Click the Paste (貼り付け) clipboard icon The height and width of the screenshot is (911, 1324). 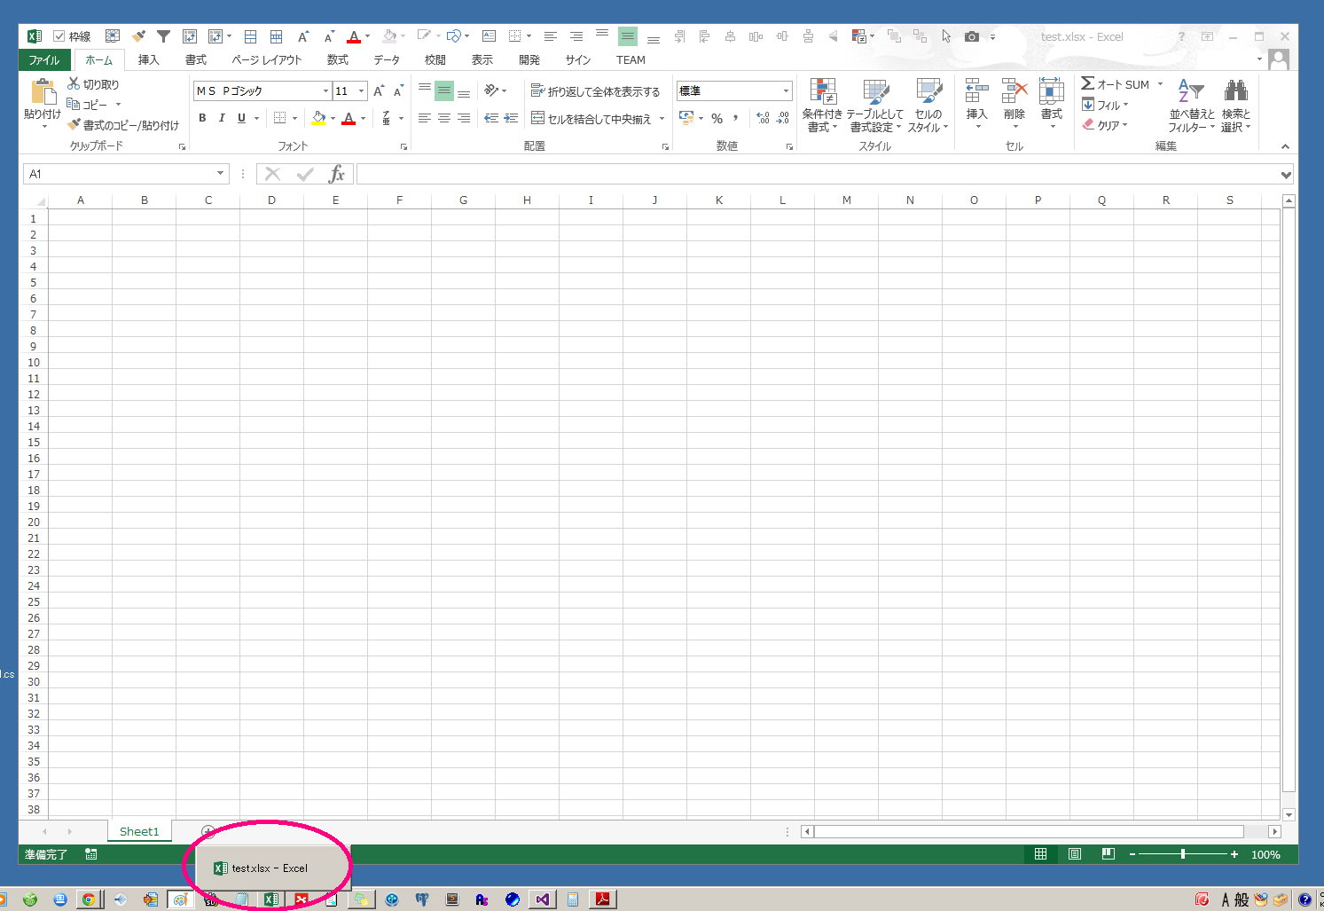(43, 92)
